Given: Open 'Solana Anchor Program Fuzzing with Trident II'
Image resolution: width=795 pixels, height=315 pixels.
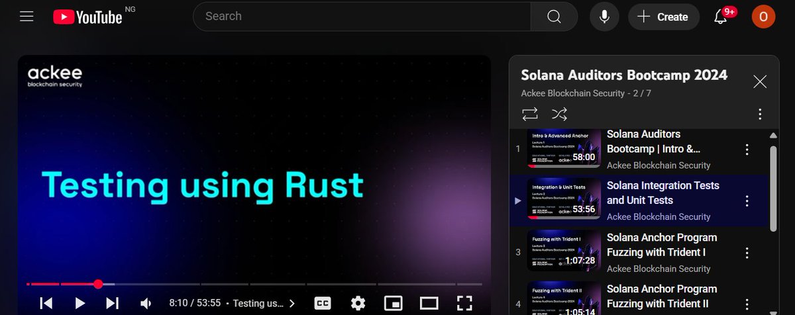Looking at the screenshot, I should point(662,296).
